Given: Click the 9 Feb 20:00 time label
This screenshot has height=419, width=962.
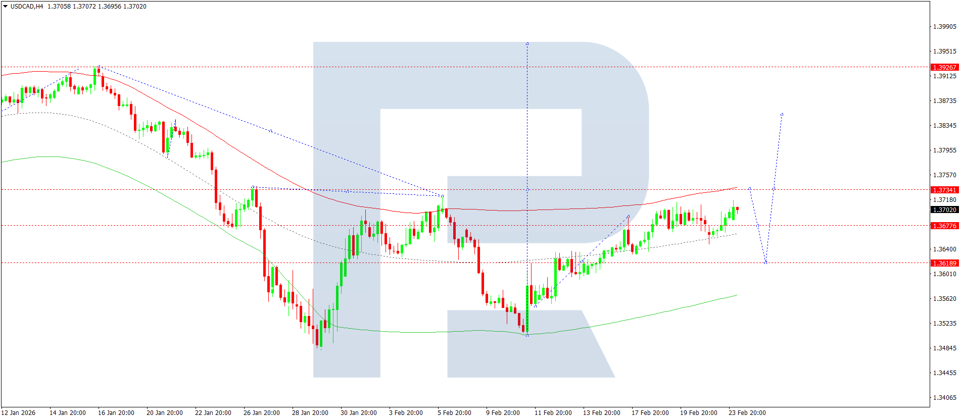Looking at the screenshot, I should tap(503, 412).
